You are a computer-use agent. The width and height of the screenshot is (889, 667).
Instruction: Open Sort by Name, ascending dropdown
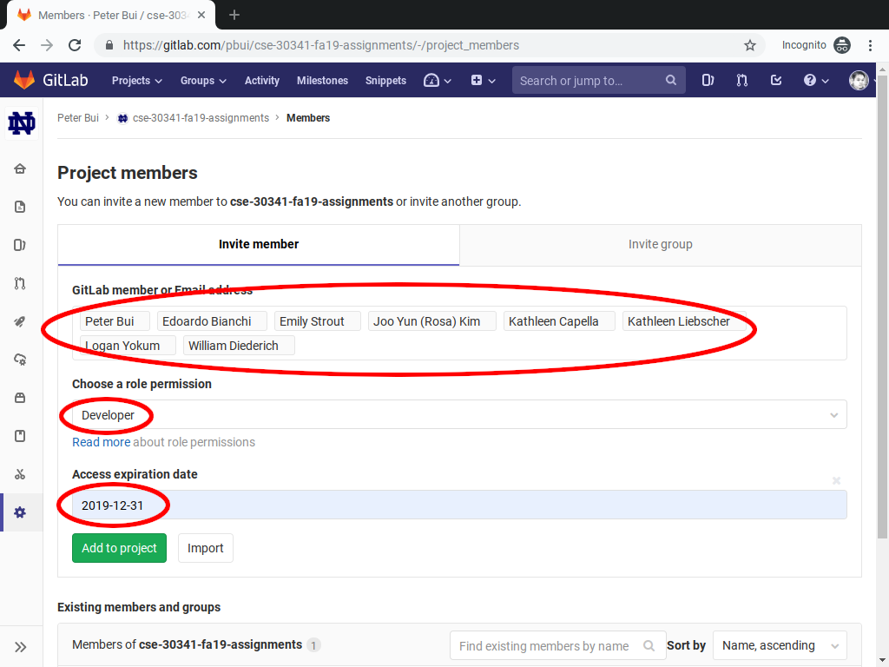point(780,645)
